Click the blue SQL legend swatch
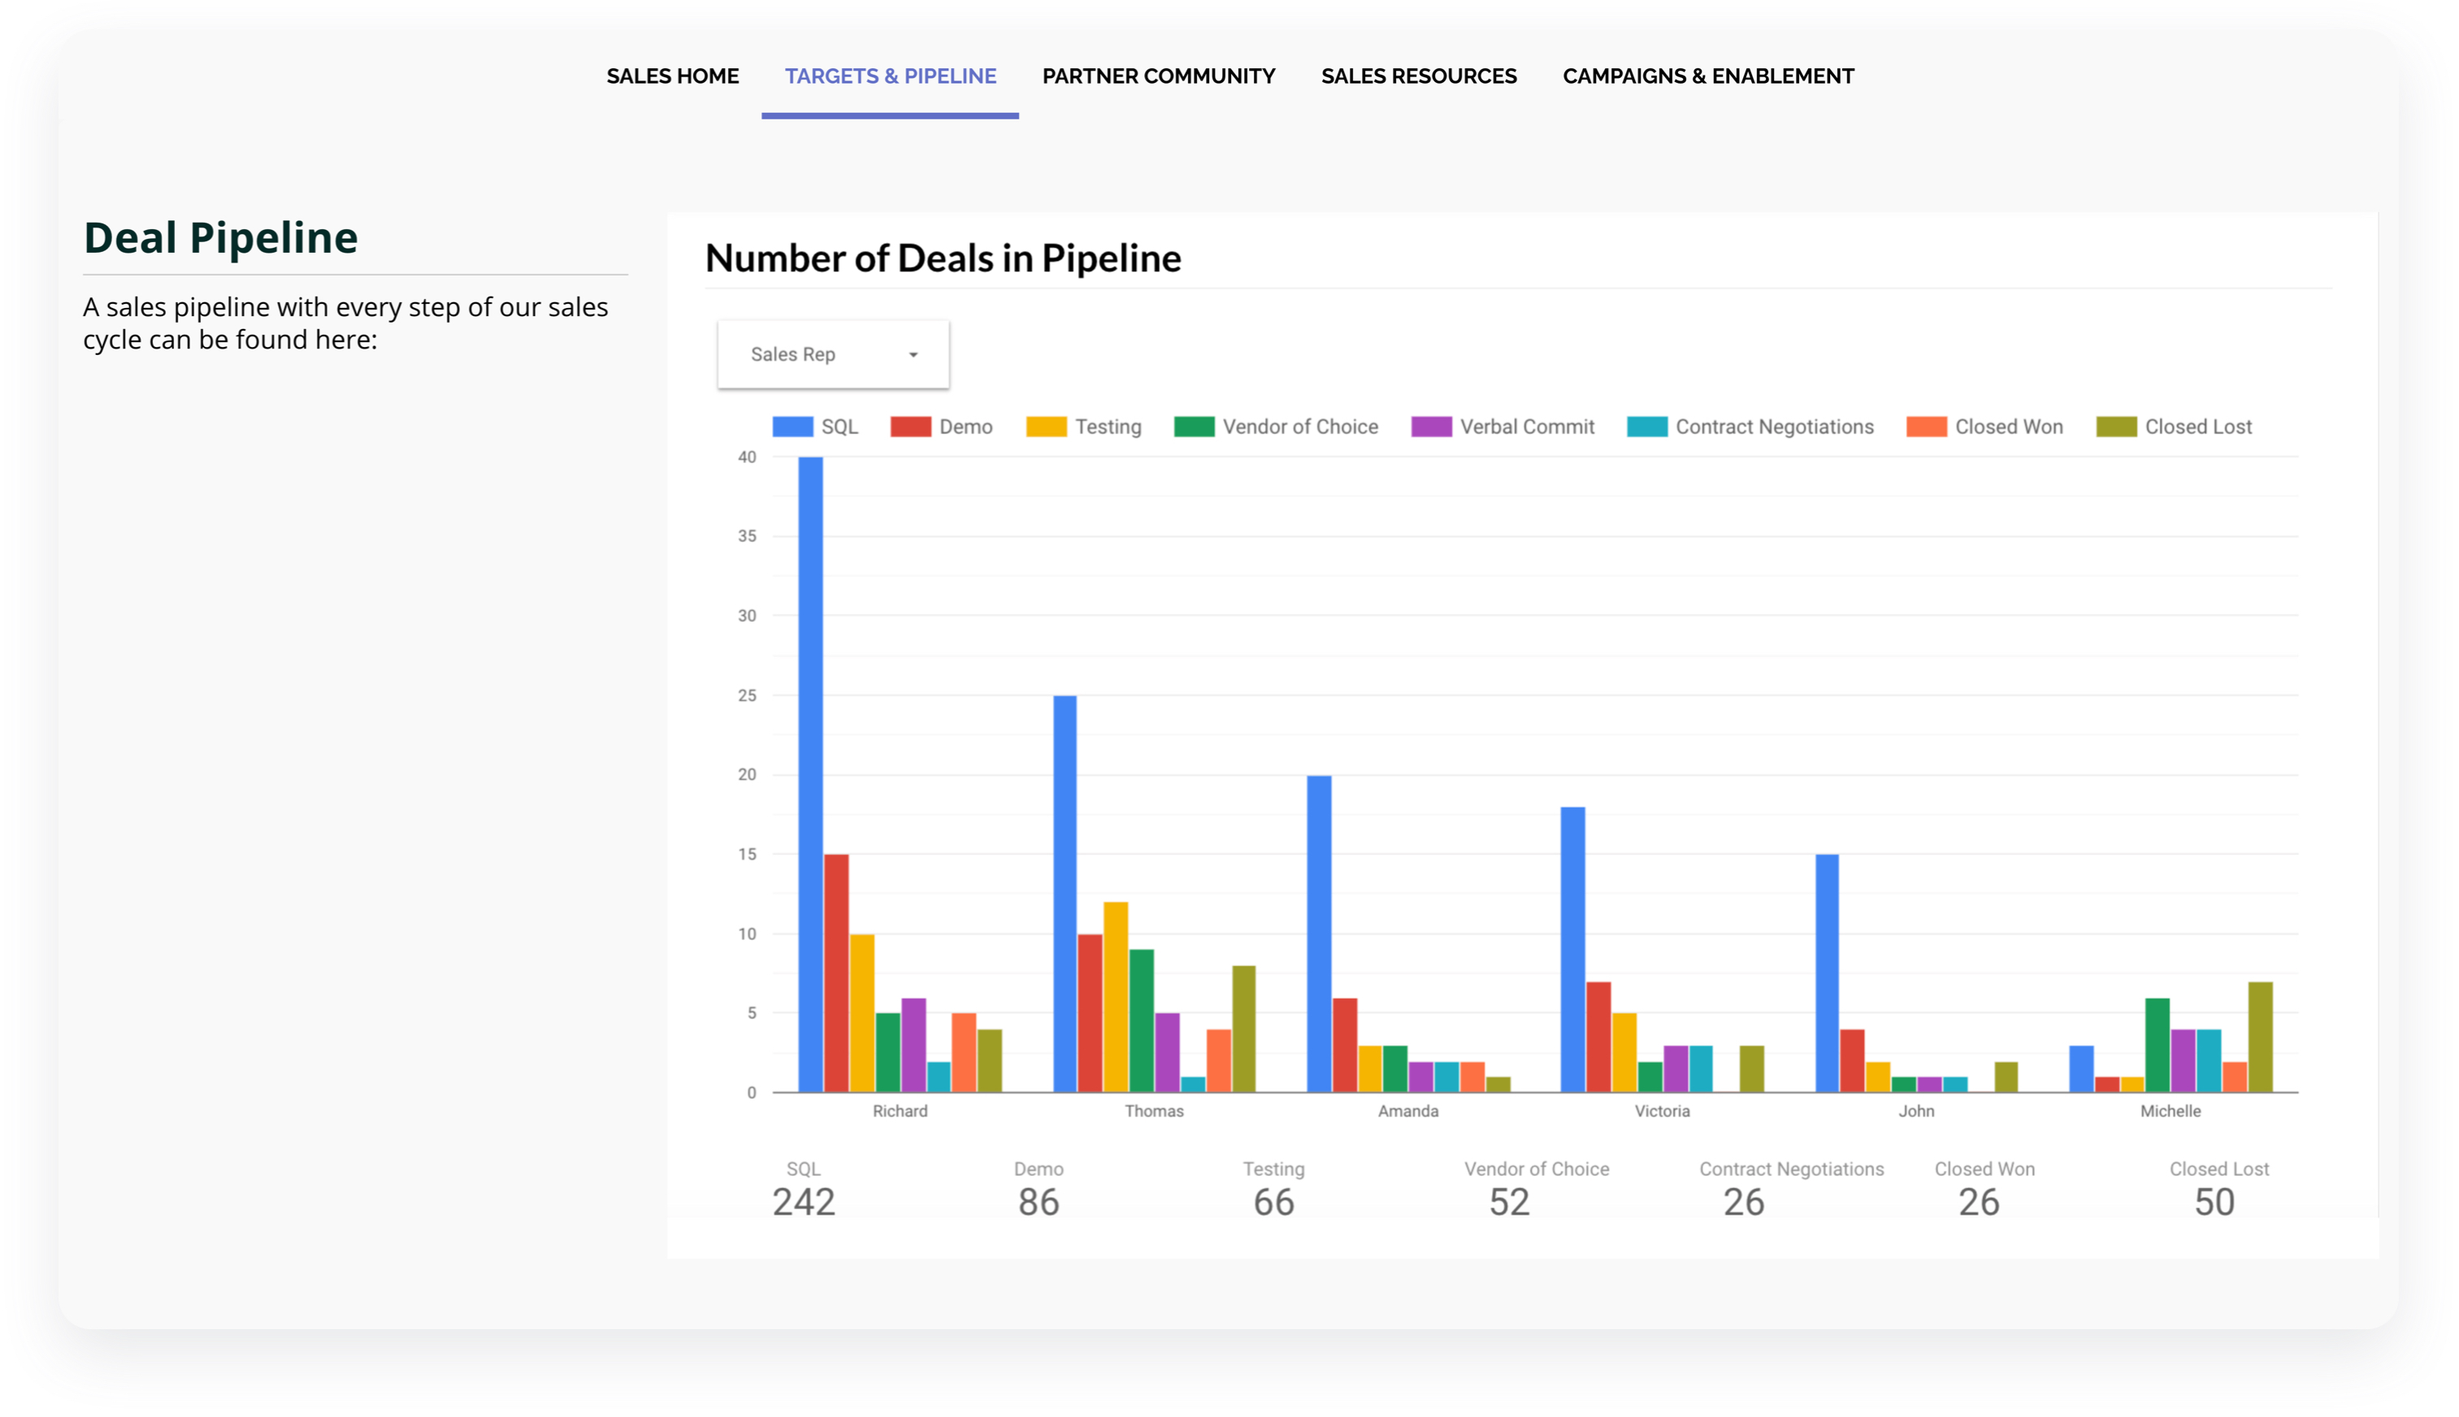This screenshot has width=2459, height=1417. pyautogui.click(x=792, y=427)
